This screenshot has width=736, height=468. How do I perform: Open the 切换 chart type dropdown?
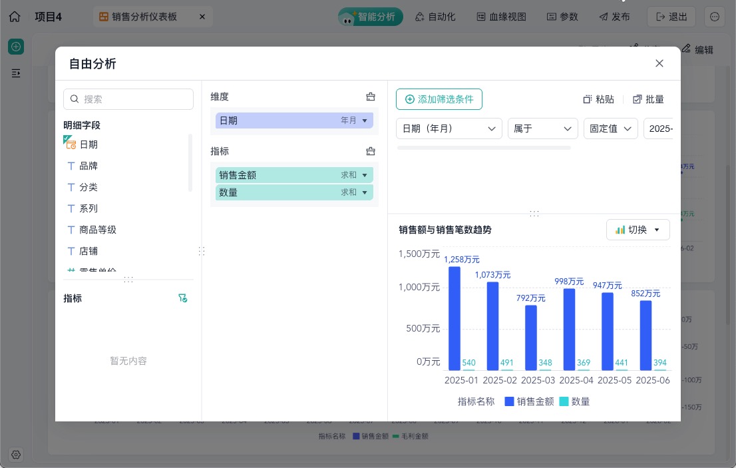tap(638, 230)
